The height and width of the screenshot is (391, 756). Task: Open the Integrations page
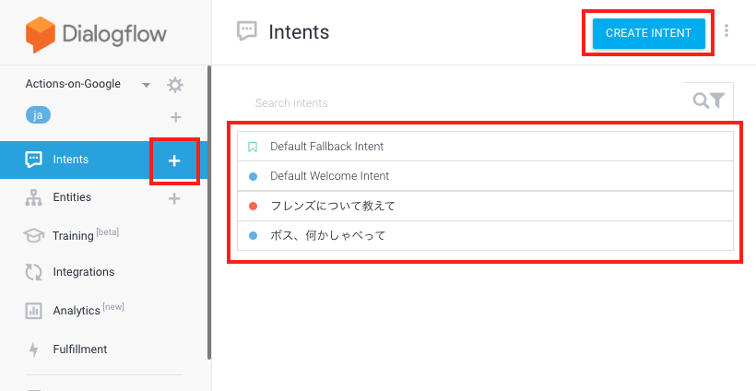83,272
